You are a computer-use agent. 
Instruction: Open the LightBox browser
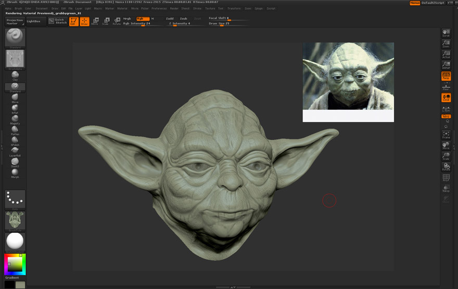tap(36, 21)
